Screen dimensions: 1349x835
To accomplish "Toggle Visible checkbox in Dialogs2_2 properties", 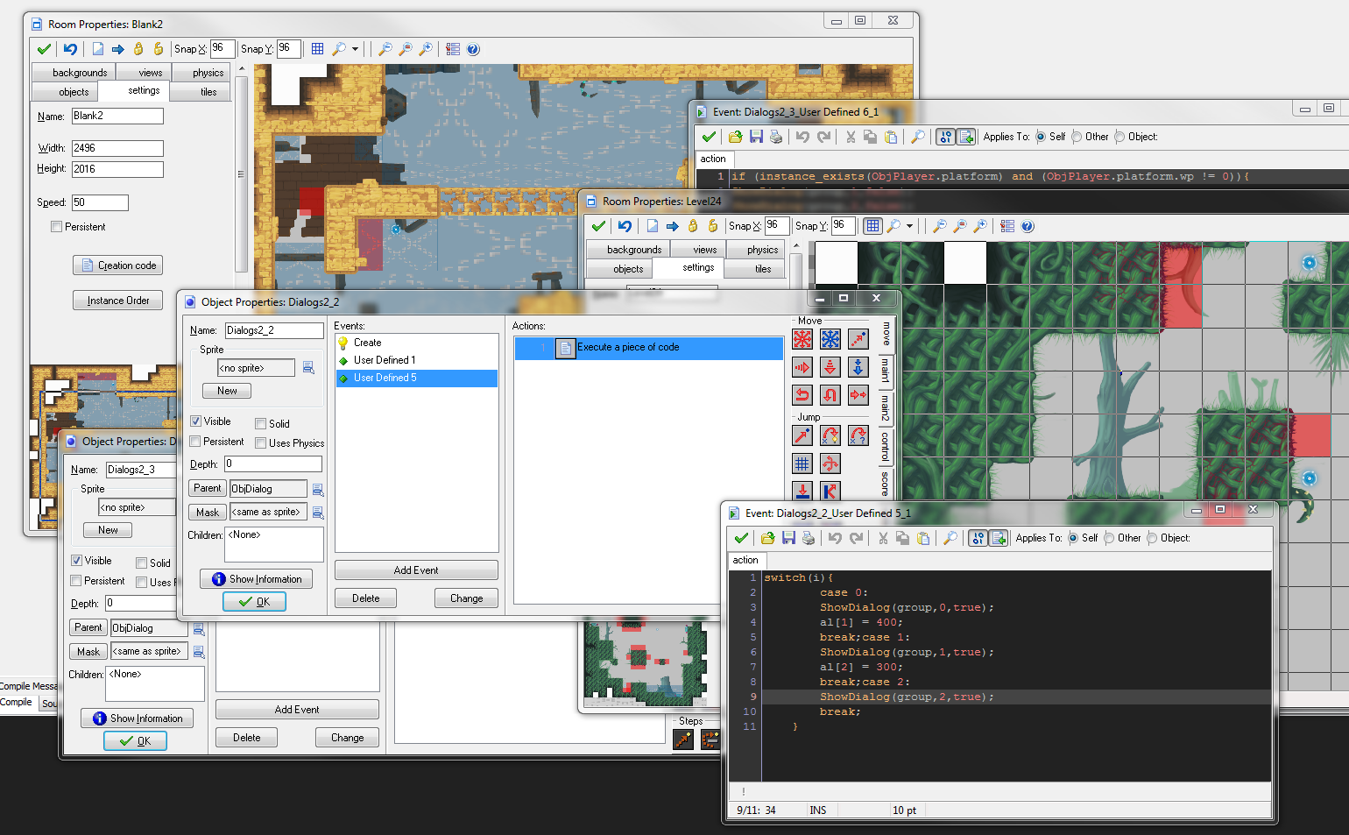I will click(x=196, y=421).
